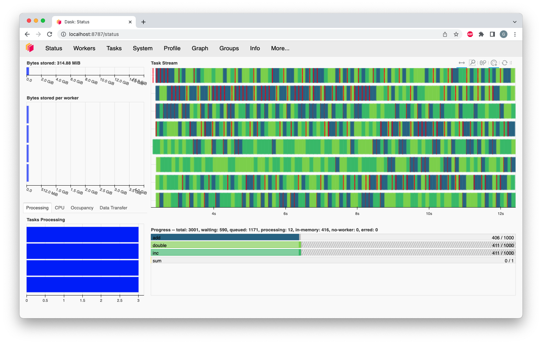Select the Occupancy tab
542x344 pixels.
coord(82,208)
